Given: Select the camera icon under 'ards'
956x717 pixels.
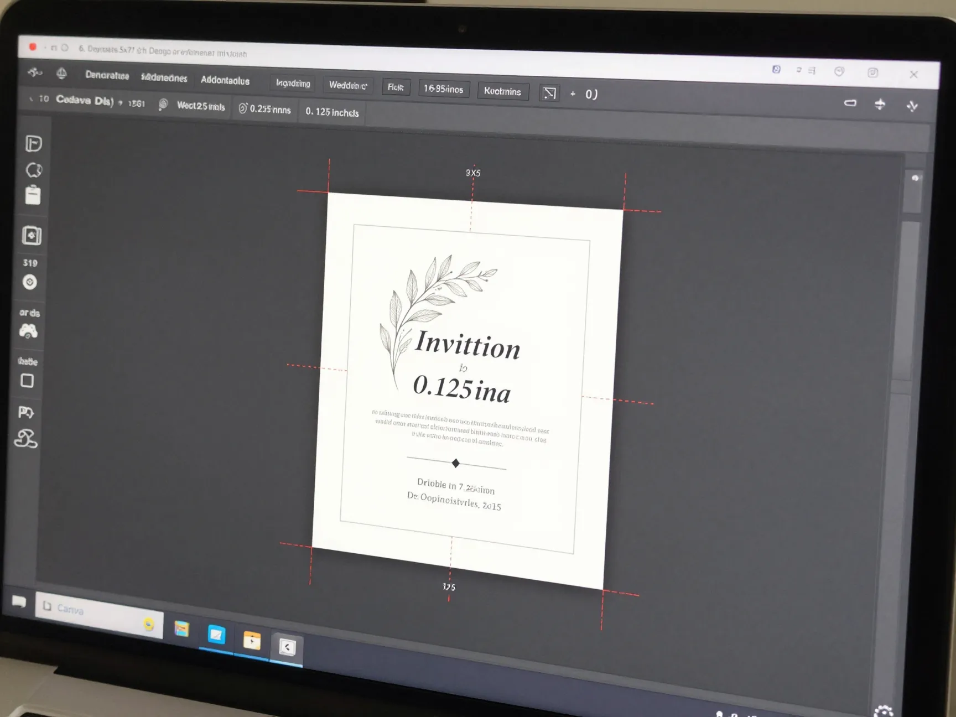Looking at the screenshot, I should click(x=29, y=331).
